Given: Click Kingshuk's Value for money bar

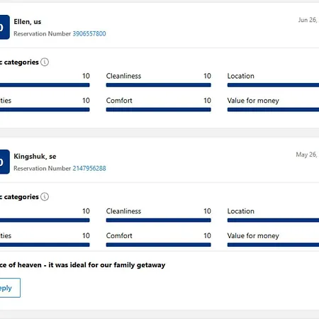Looking at the screenshot, I should click(x=273, y=245).
